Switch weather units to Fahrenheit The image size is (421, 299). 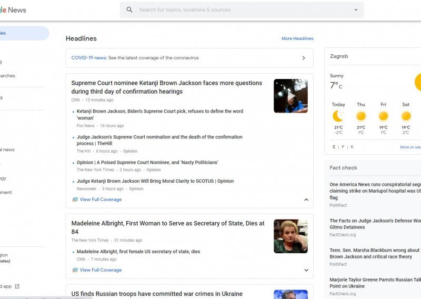(343, 147)
